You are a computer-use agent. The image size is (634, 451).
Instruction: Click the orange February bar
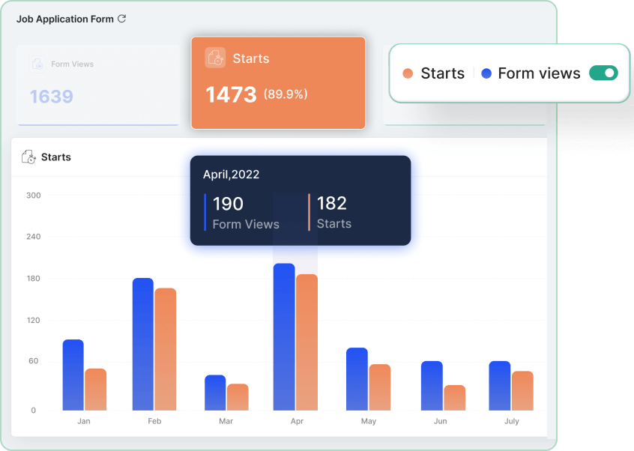coord(165,349)
